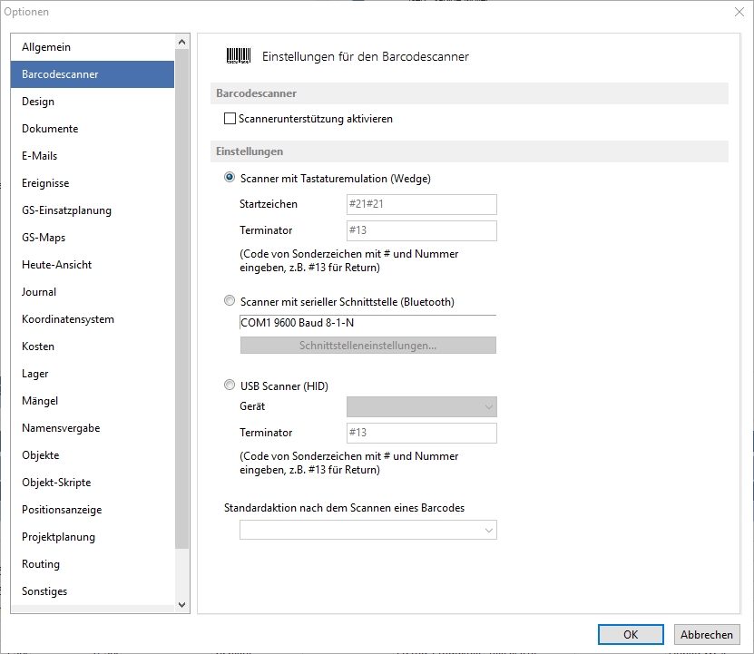754x654 pixels.
Task: Click the USB Scanner Terminator field
Action: [x=422, y=433]
